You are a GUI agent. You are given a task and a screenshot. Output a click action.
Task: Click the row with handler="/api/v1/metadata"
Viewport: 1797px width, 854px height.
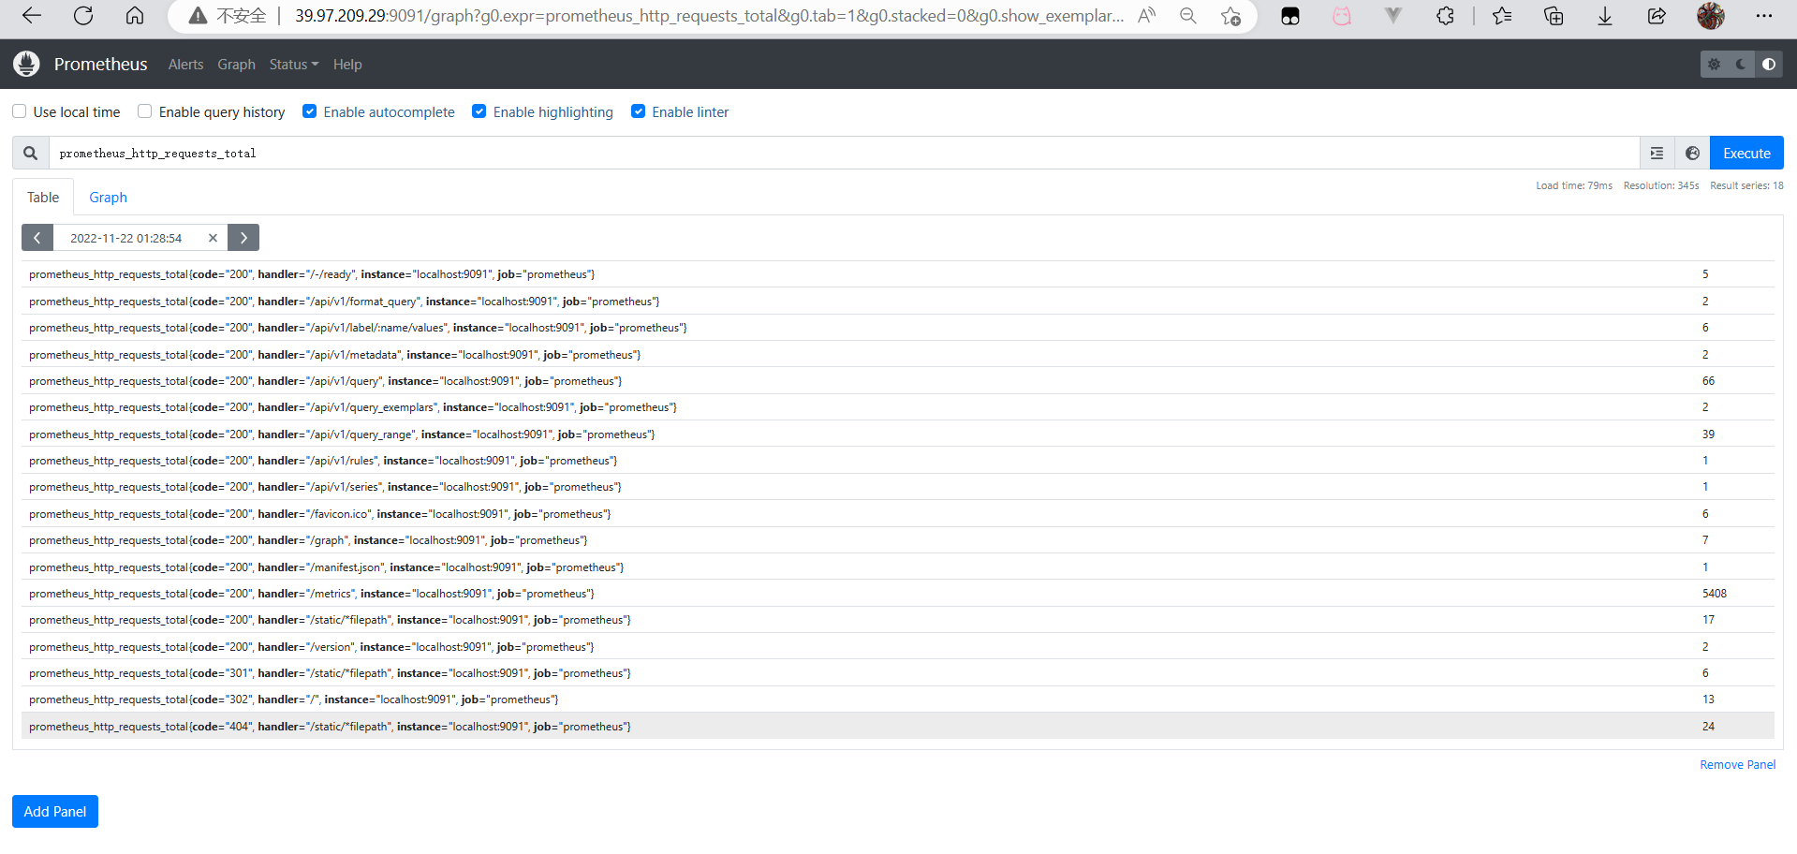pos(898,355)
